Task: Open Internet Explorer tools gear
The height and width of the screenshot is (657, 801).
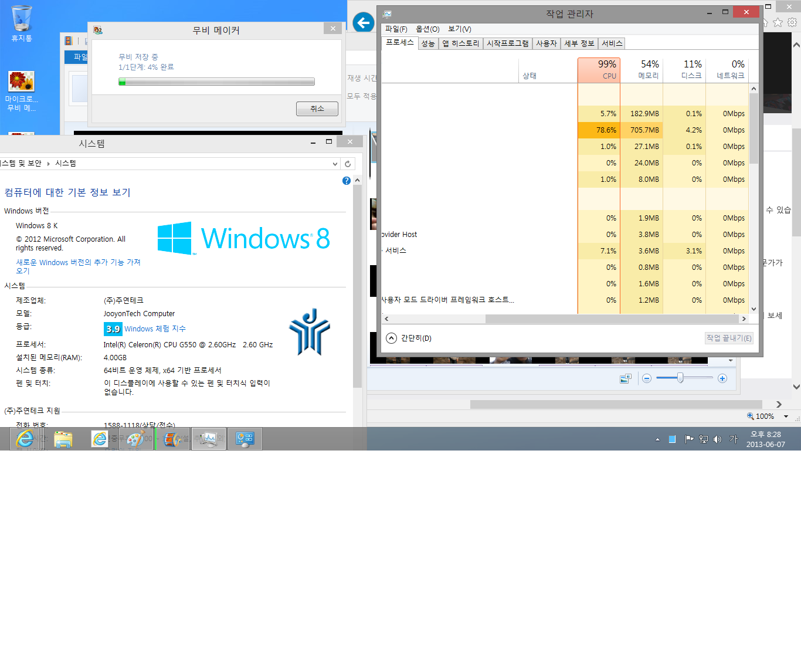Action: click(x=792, y=22)
